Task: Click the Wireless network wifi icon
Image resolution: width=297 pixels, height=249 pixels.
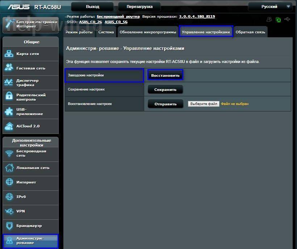Action: (x=9, y=153)
